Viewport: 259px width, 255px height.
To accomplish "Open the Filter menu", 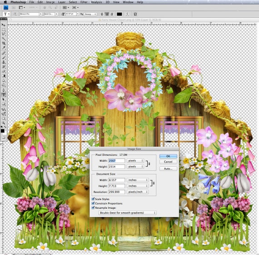I will click(84, 2).
